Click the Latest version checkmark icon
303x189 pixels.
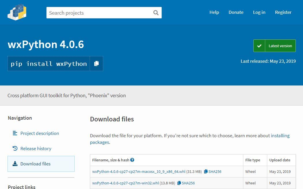(x=259, y=46)
